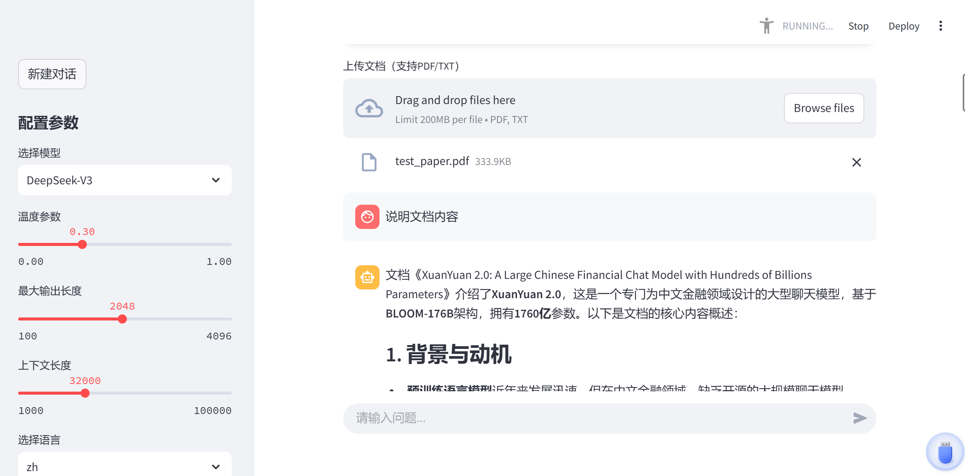This screenshot has height=476, width=965.
Task: Click the 温度参数 slider handle at 0.30
Action: 82,244
